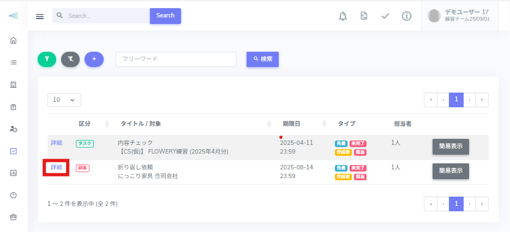Click the bell notifications icon
The height and width of the screenshot is (232, 510).
[x=343, y=16]
